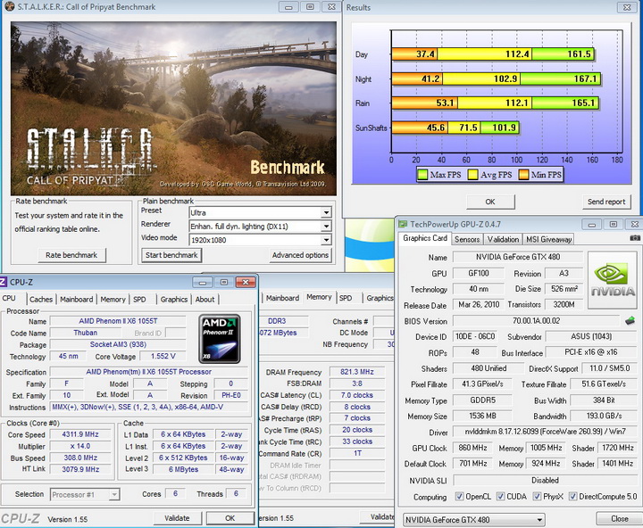The image size is (643, 528).
Task: Minimize the GPU-Z window
Action: click(x=592, y=224)
